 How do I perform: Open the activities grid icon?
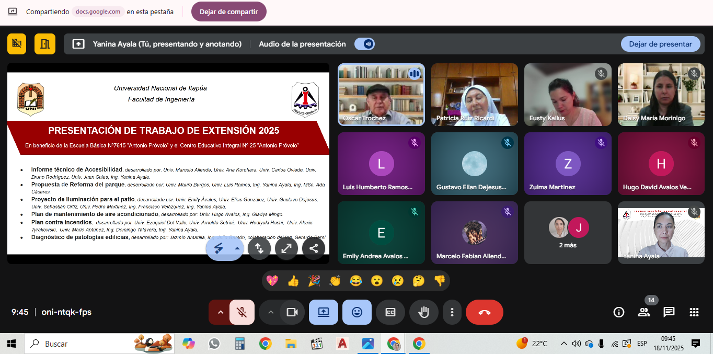(694, 312)
